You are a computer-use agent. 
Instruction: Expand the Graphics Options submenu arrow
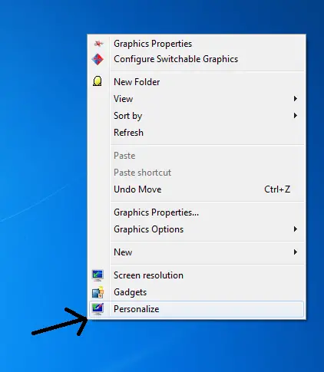pos(296,229)
